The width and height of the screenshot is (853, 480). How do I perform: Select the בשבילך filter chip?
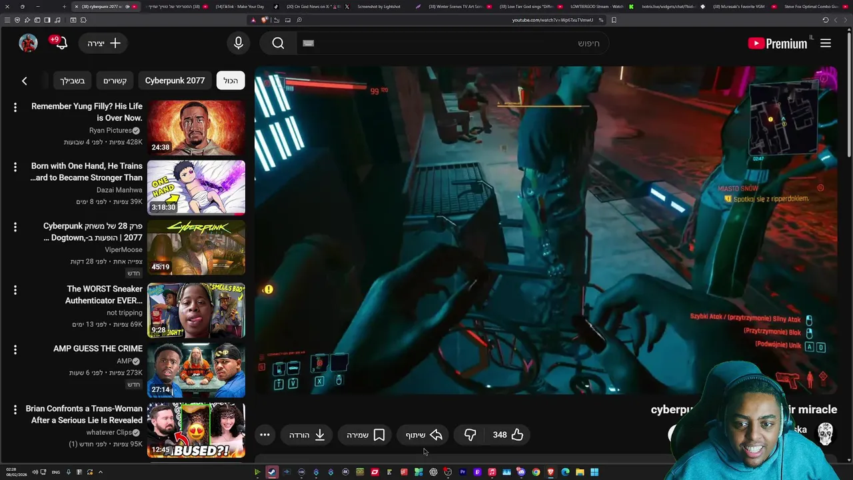click(x=72, y=81)
